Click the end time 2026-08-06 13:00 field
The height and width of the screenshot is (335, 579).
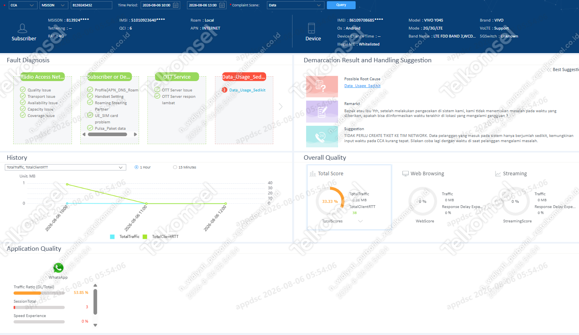tap(207, 5)
